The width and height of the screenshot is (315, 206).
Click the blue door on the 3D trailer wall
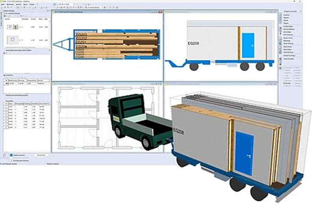(x=244, y=153)
